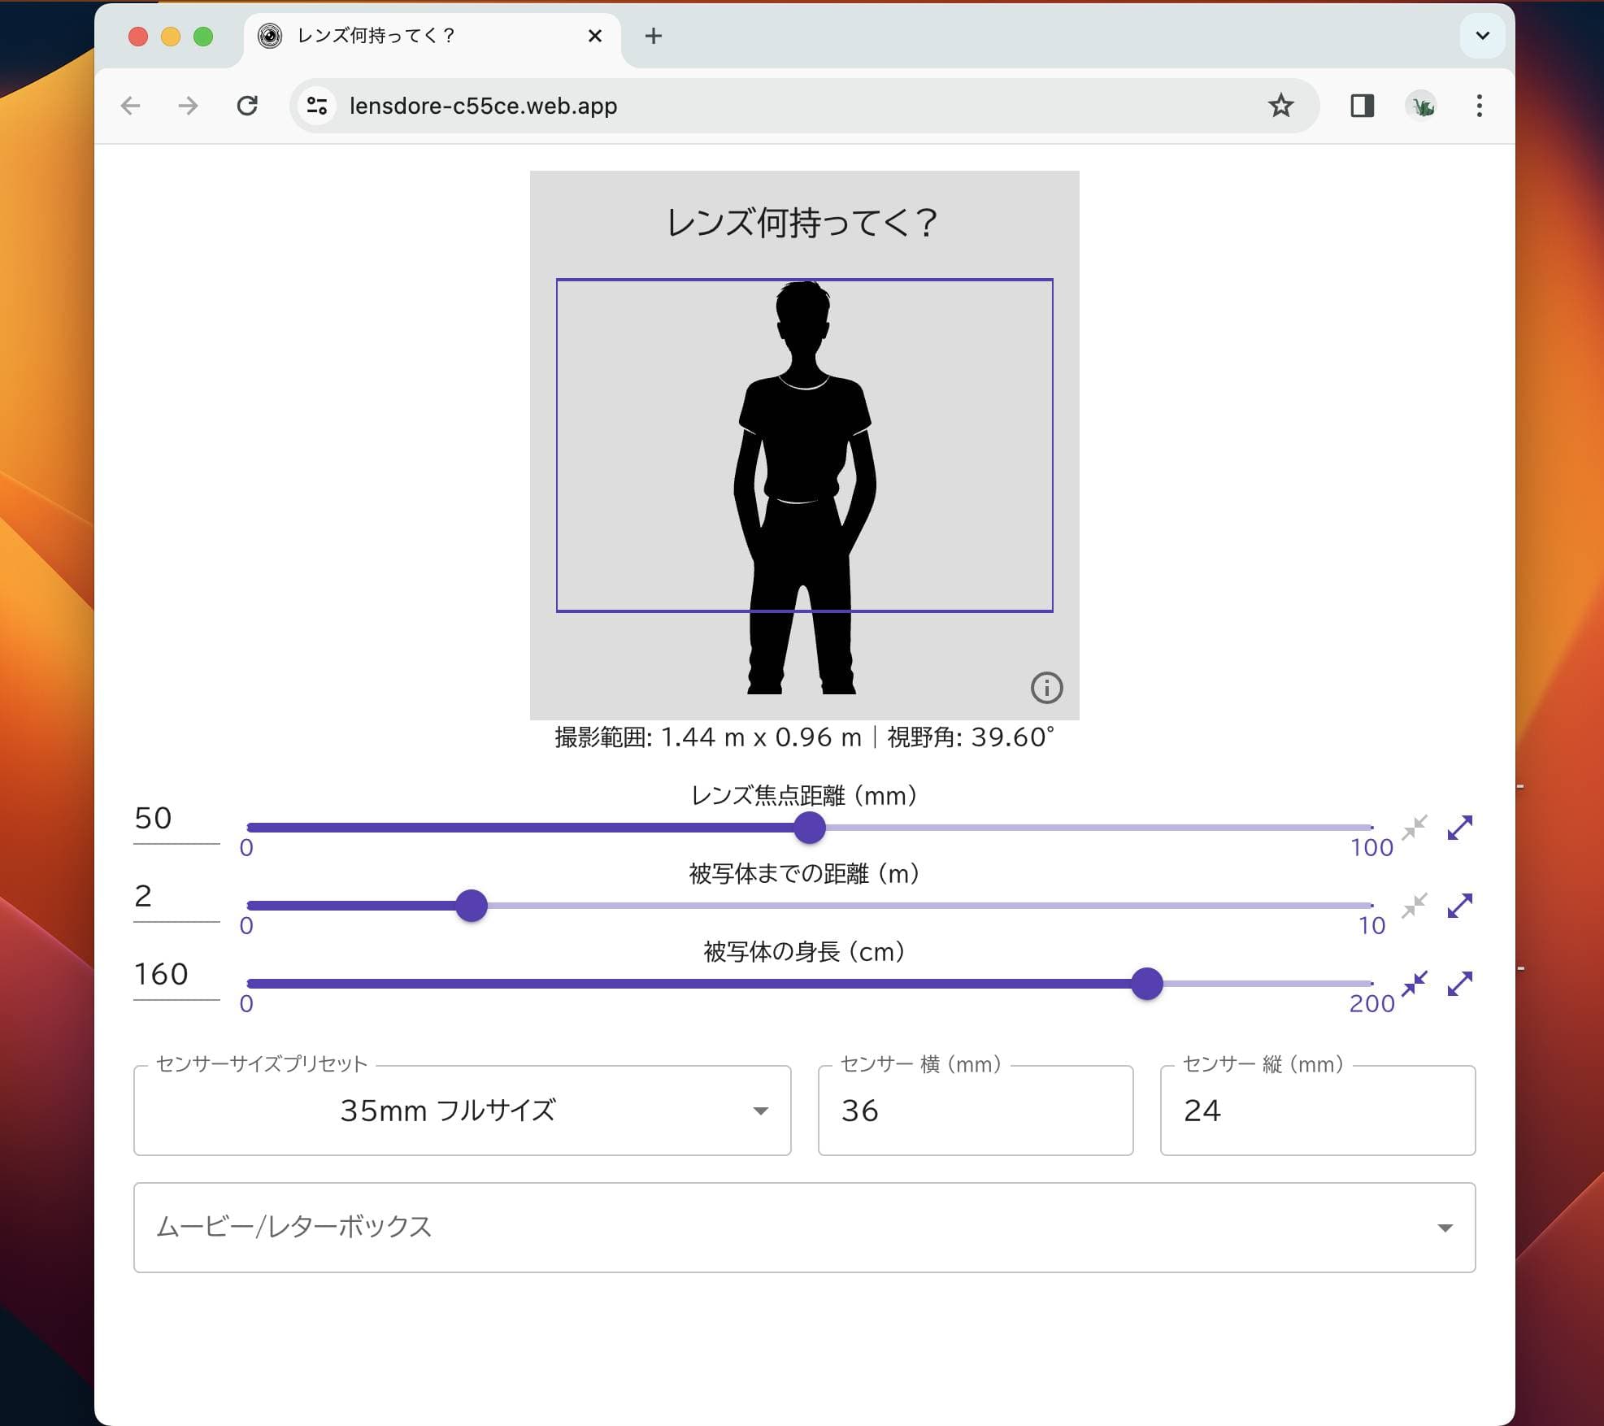Click the sensor width input field
1604x1426 pixels.
(975, 1111)
